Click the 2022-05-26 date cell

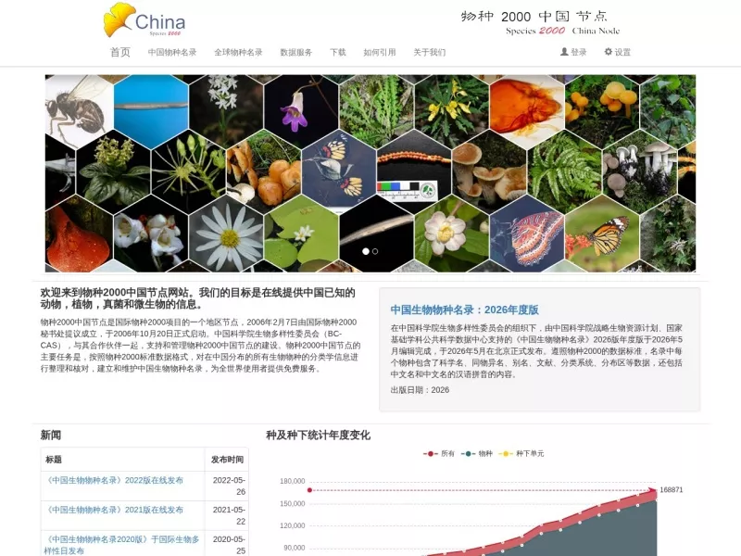pyautogui.click(x=229, y=486)
